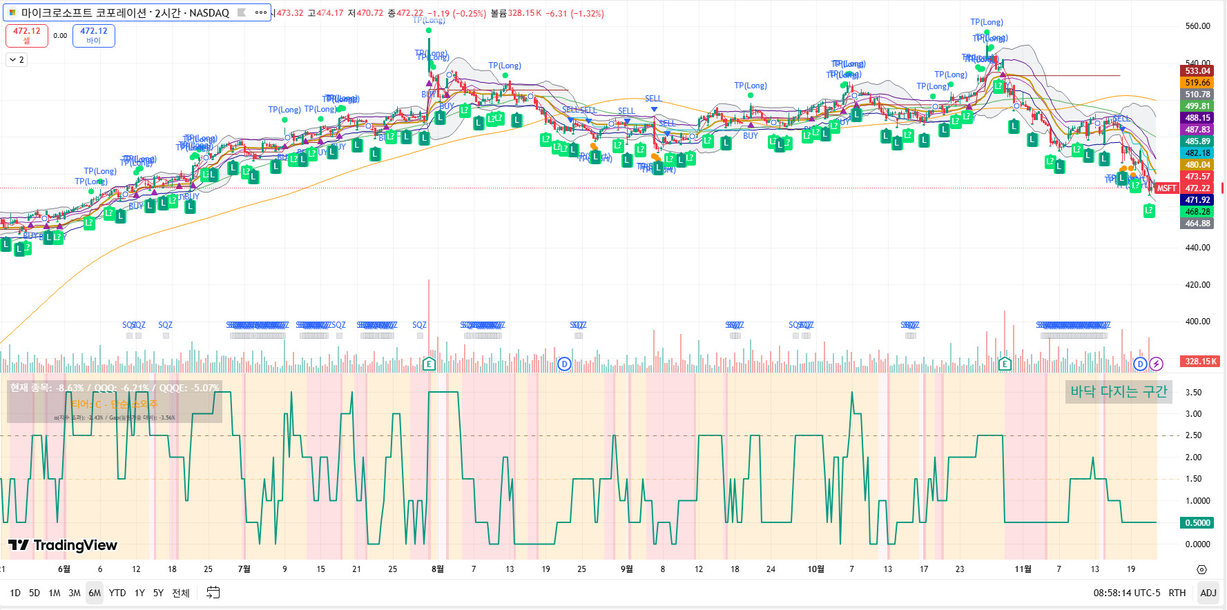Click the 488.15 purple price label
The width and height of the screenshot is (1227, 610).
[x=1197, y=118]
